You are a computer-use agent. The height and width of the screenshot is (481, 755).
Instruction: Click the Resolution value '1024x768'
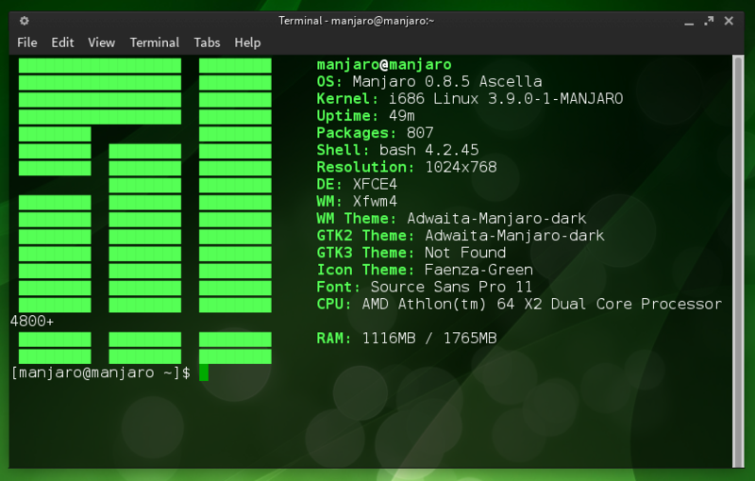point(461,167)
